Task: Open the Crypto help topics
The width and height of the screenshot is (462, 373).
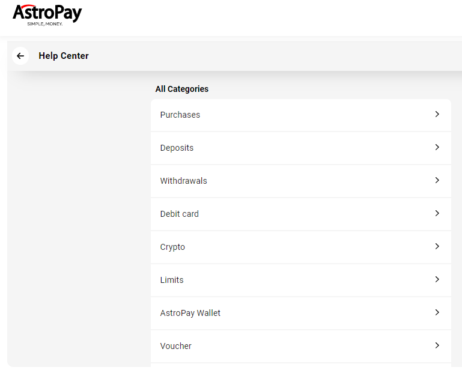Action: [x=172, y=247]
